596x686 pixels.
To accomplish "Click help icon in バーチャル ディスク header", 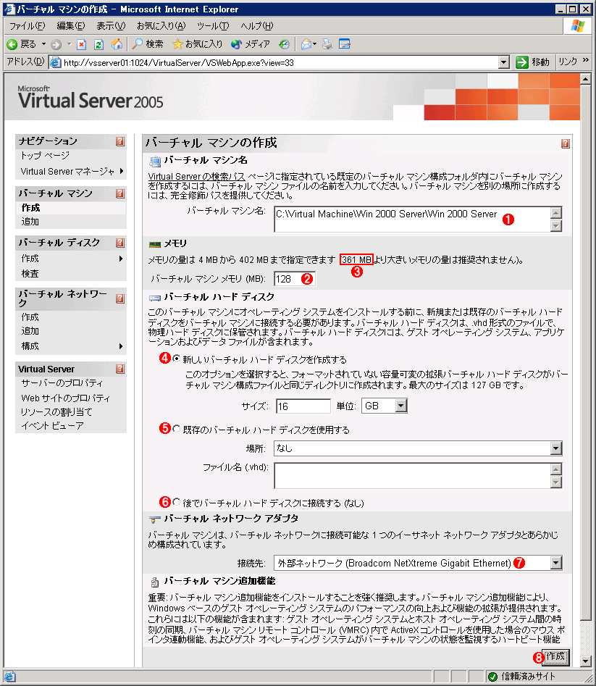I will point(119,243).
